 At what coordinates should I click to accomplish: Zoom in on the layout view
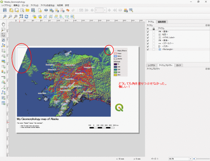(5, 17)
